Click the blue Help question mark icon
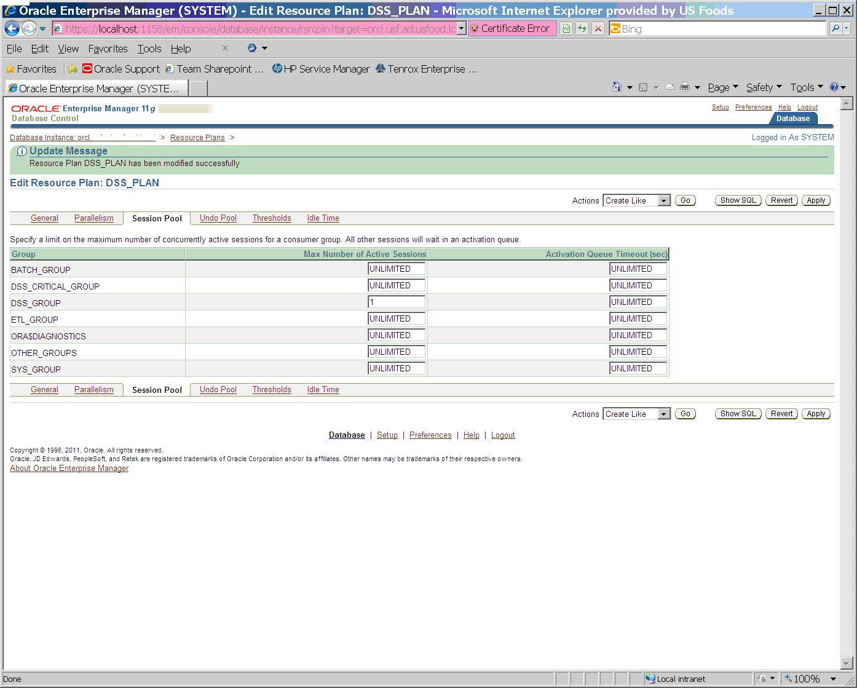857x688 pixels. [834, 87]
